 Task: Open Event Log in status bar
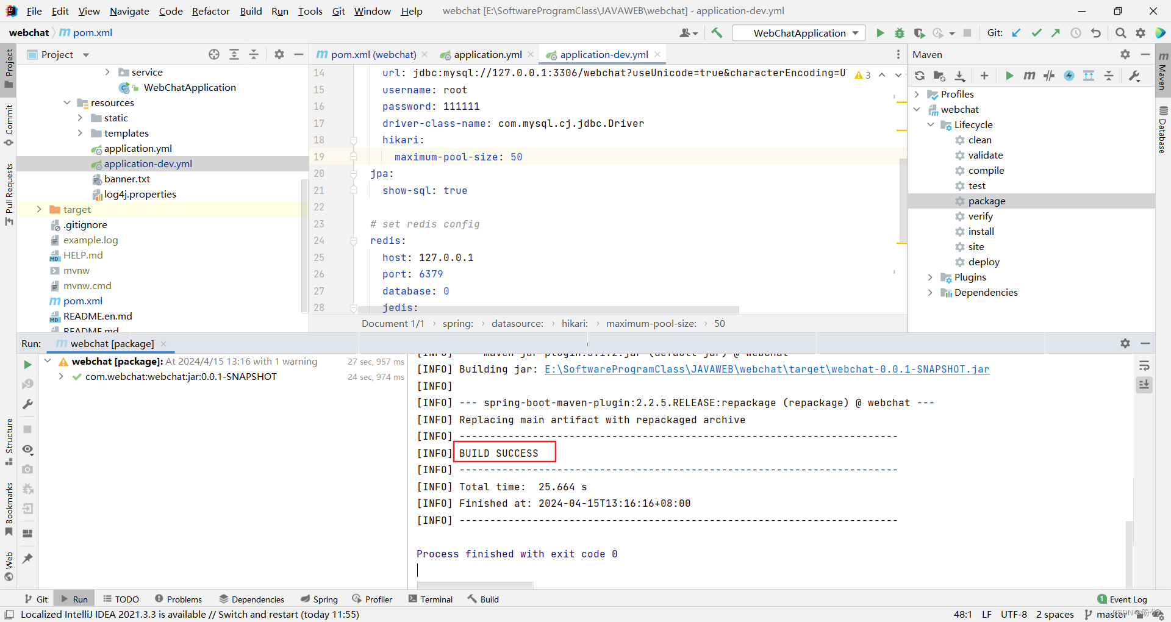(1122, 599)
